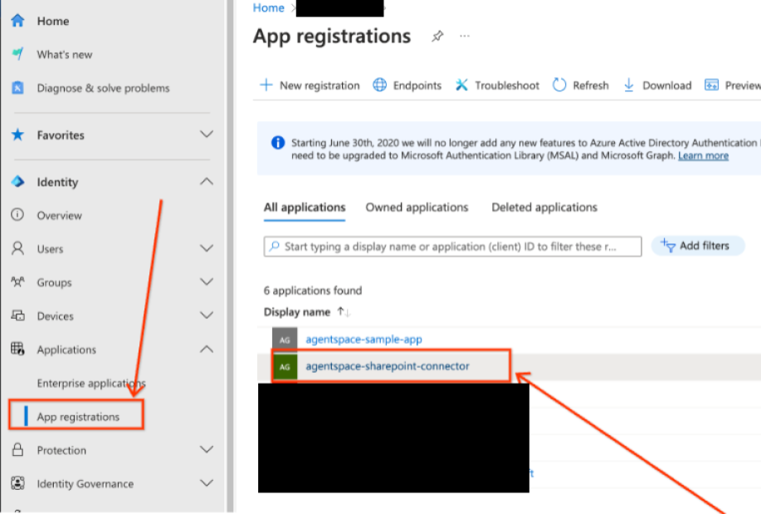The image size is (761, 514).
Task: Open the Users section icon in sidebar
Action: [x=17, y=248]
